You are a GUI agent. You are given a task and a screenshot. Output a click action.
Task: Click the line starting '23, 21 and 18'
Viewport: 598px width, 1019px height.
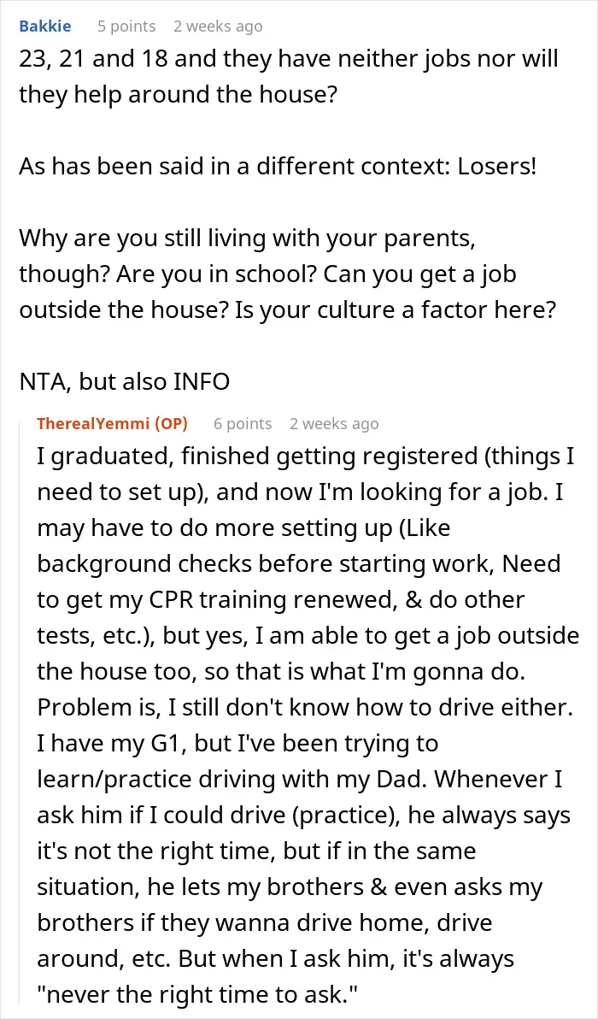pos(288,61)
